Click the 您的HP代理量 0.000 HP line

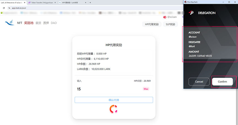(x=92, y=53)
